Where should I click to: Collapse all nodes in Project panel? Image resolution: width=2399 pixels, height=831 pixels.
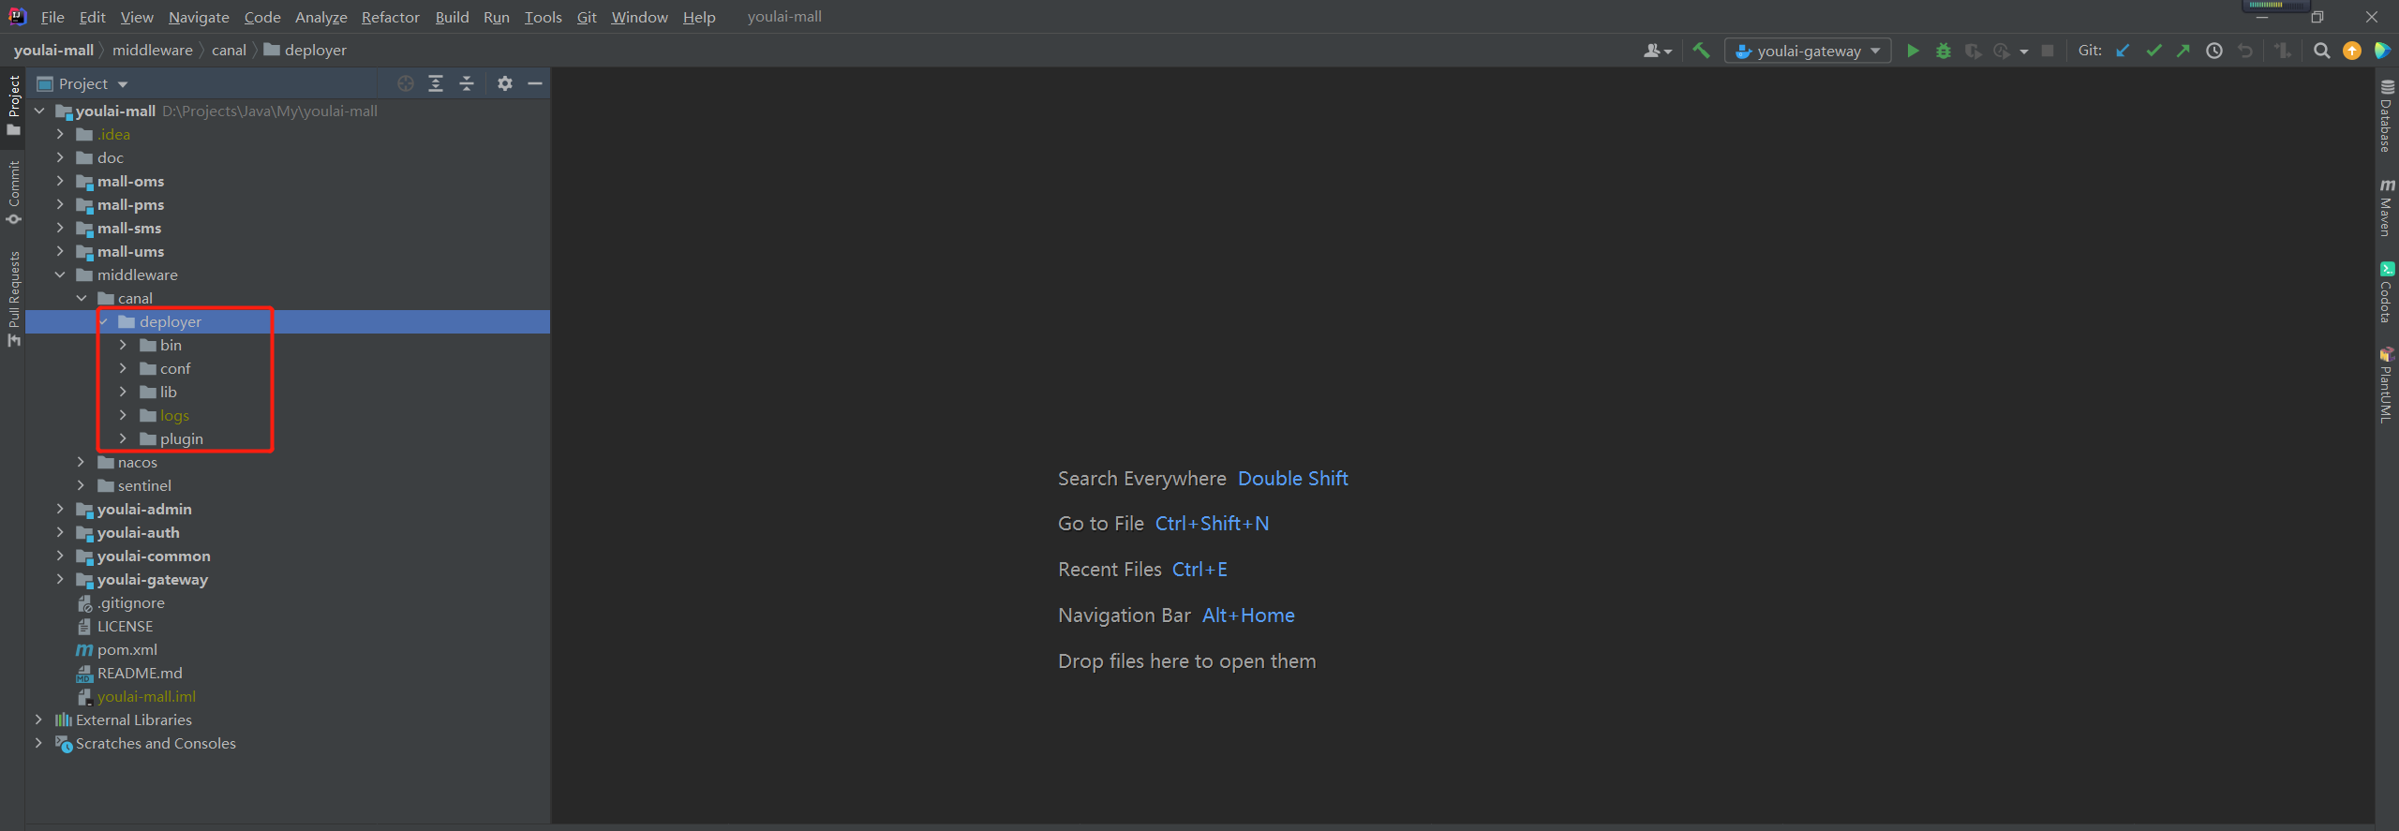click(x=467, y=83)
